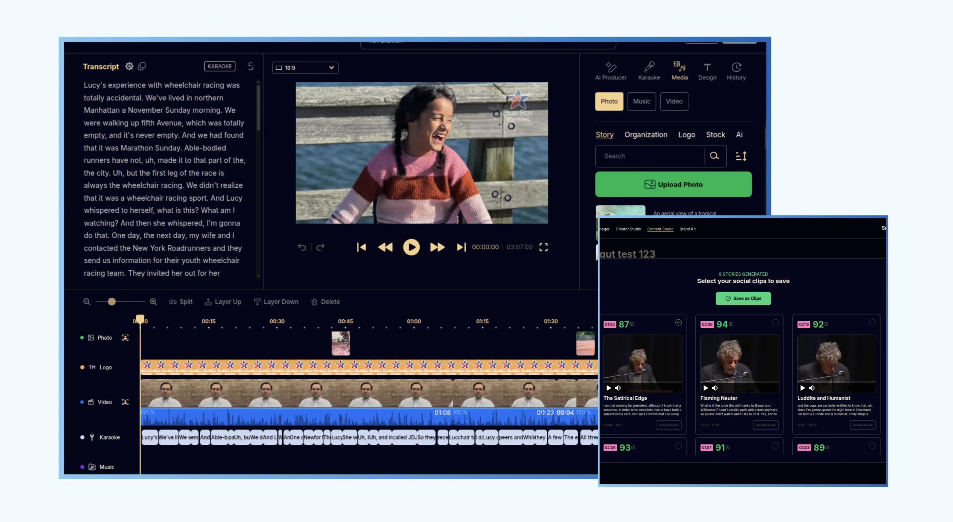Open transcript settings gear icon
The height and width of the screenshot is (522, 953).
(129, 66)
